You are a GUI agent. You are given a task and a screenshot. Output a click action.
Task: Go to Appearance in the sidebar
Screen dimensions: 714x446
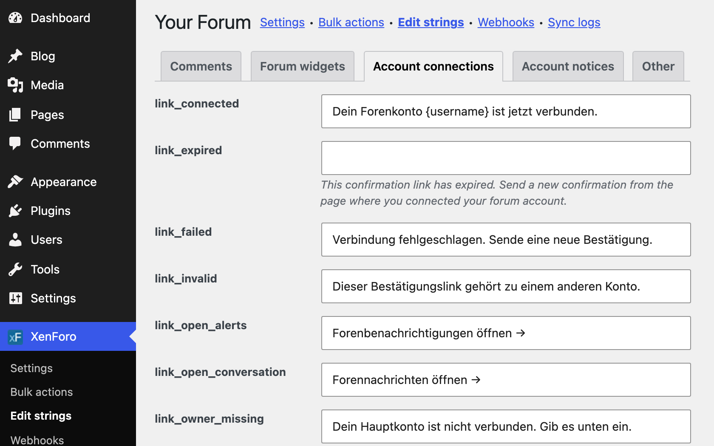[x=68, y=182]
